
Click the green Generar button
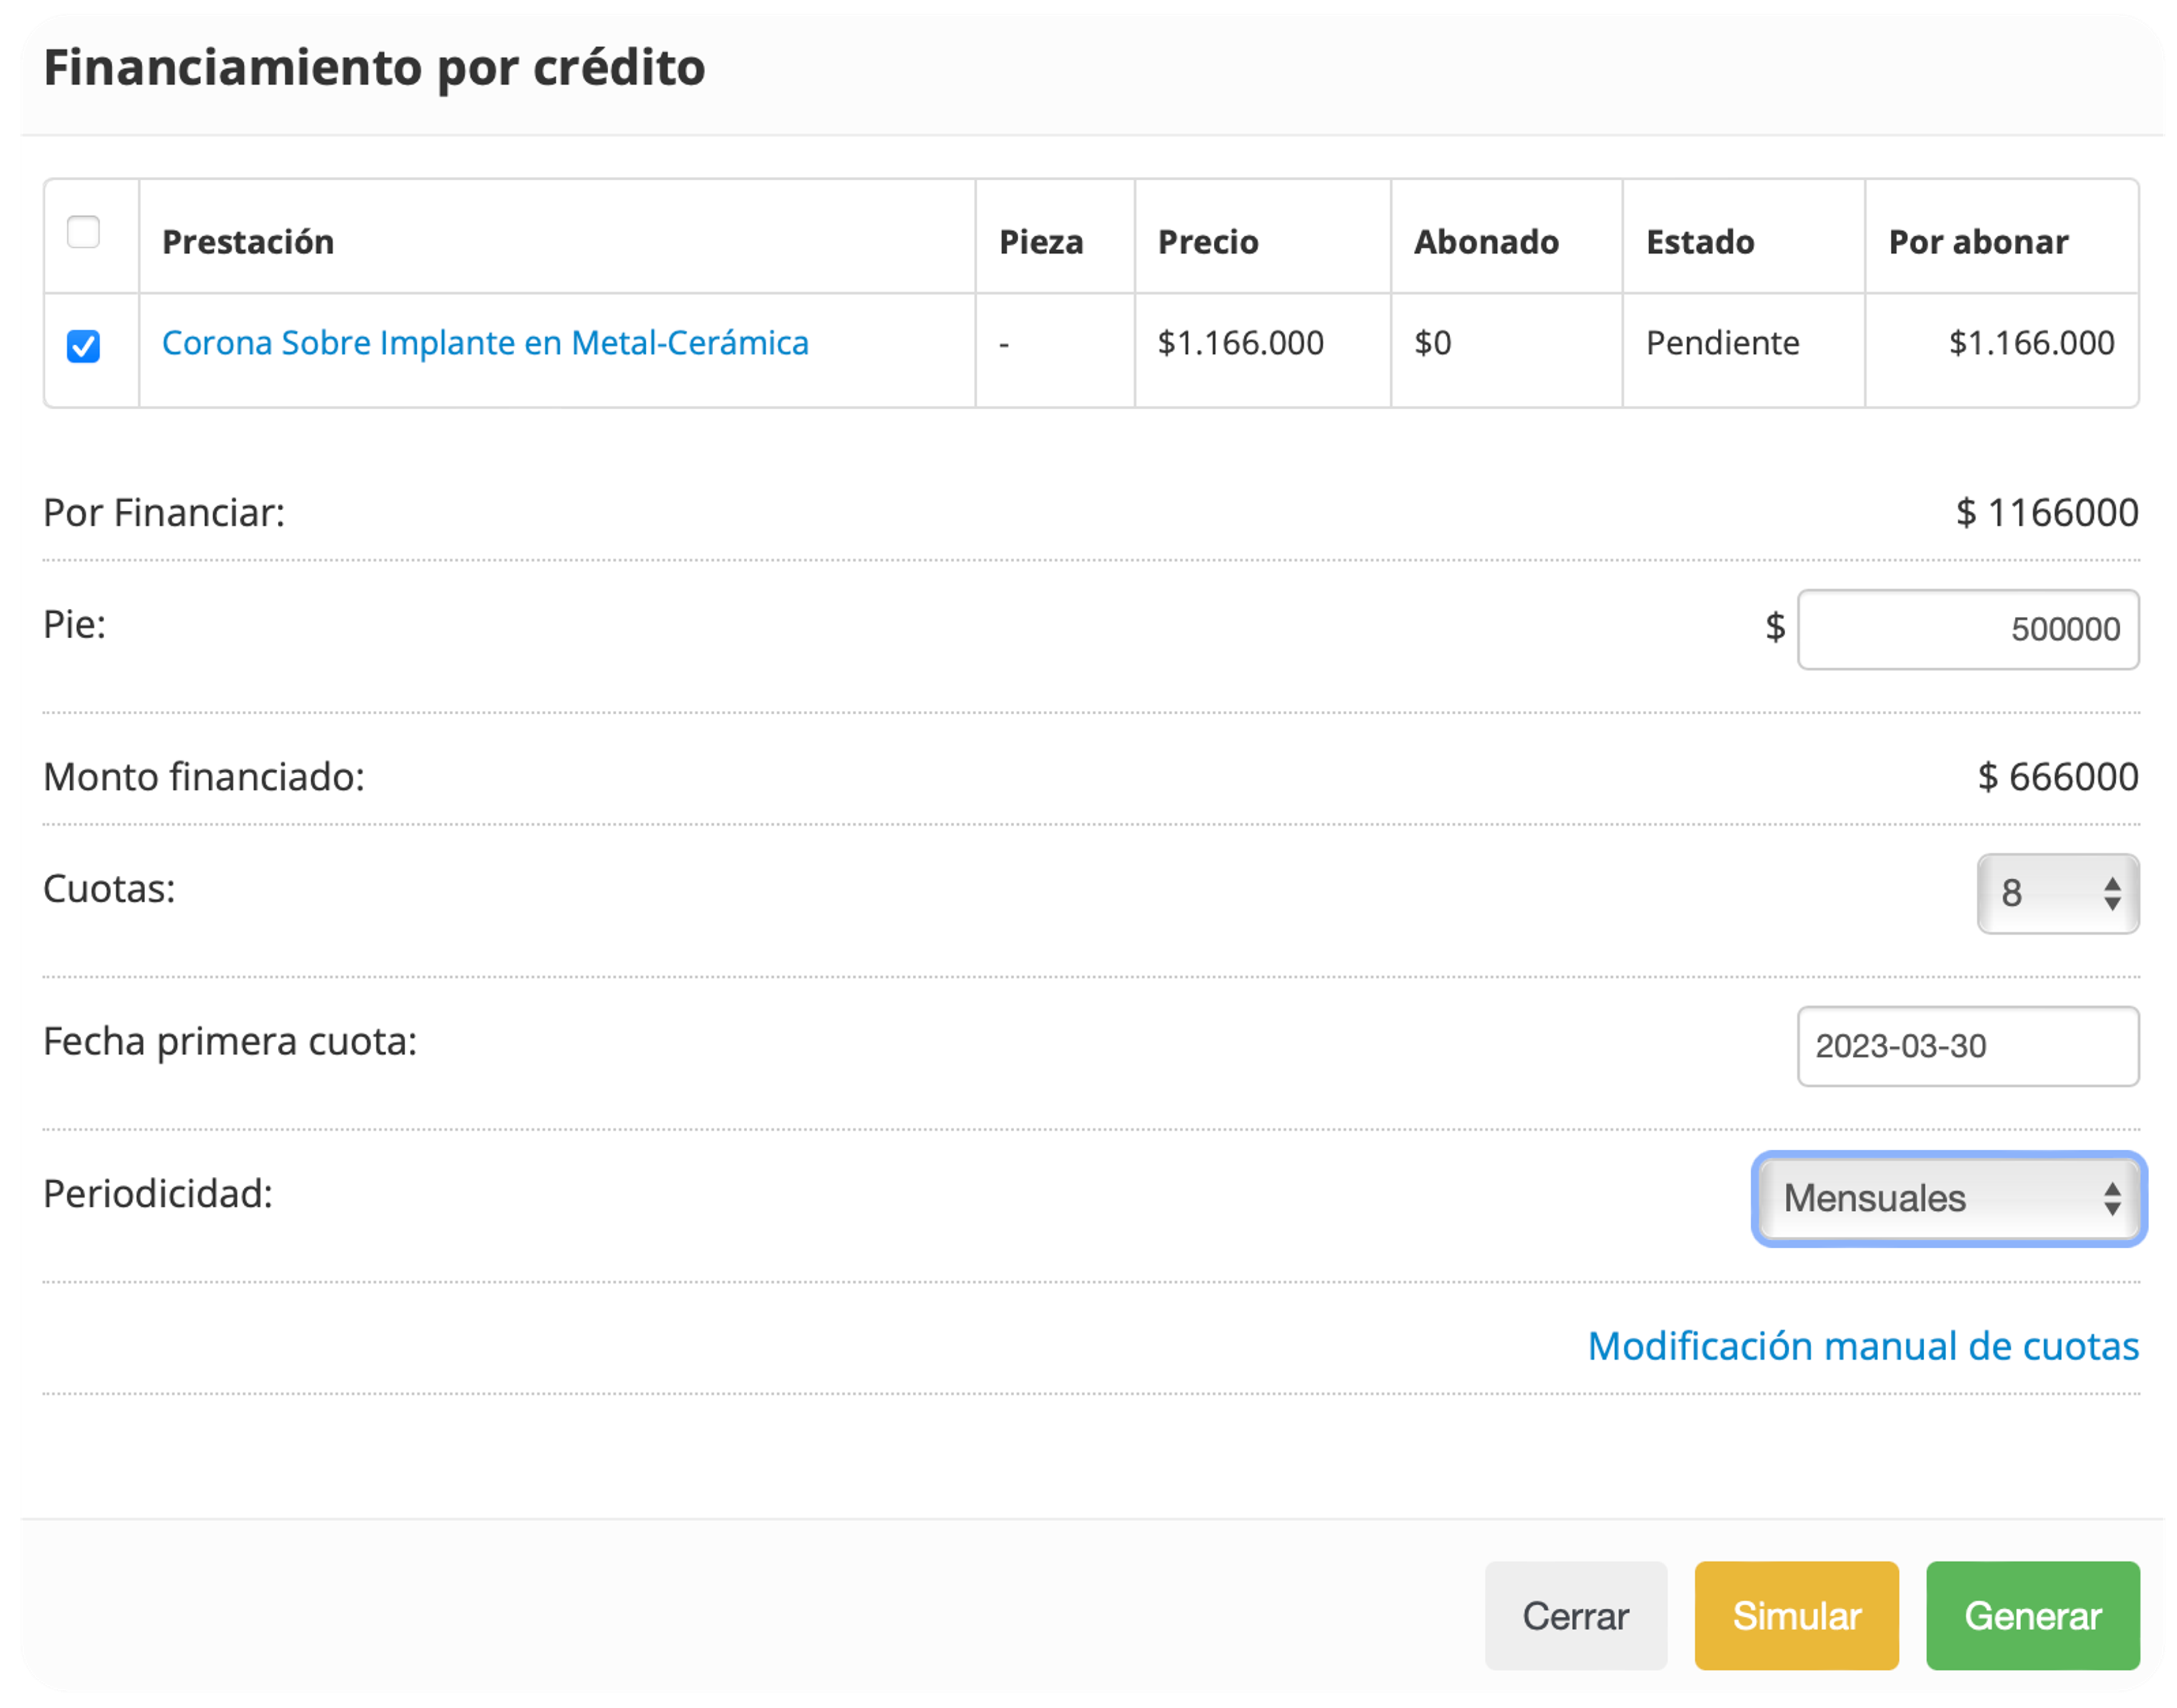[2032, 1616]
